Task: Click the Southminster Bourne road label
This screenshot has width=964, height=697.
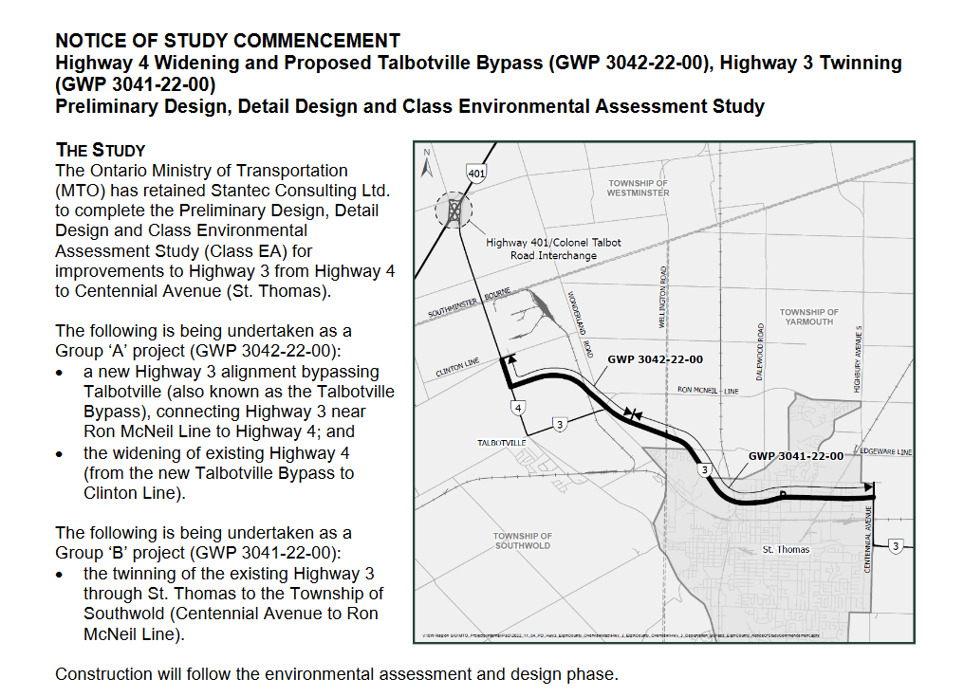Action: (469, 303)
